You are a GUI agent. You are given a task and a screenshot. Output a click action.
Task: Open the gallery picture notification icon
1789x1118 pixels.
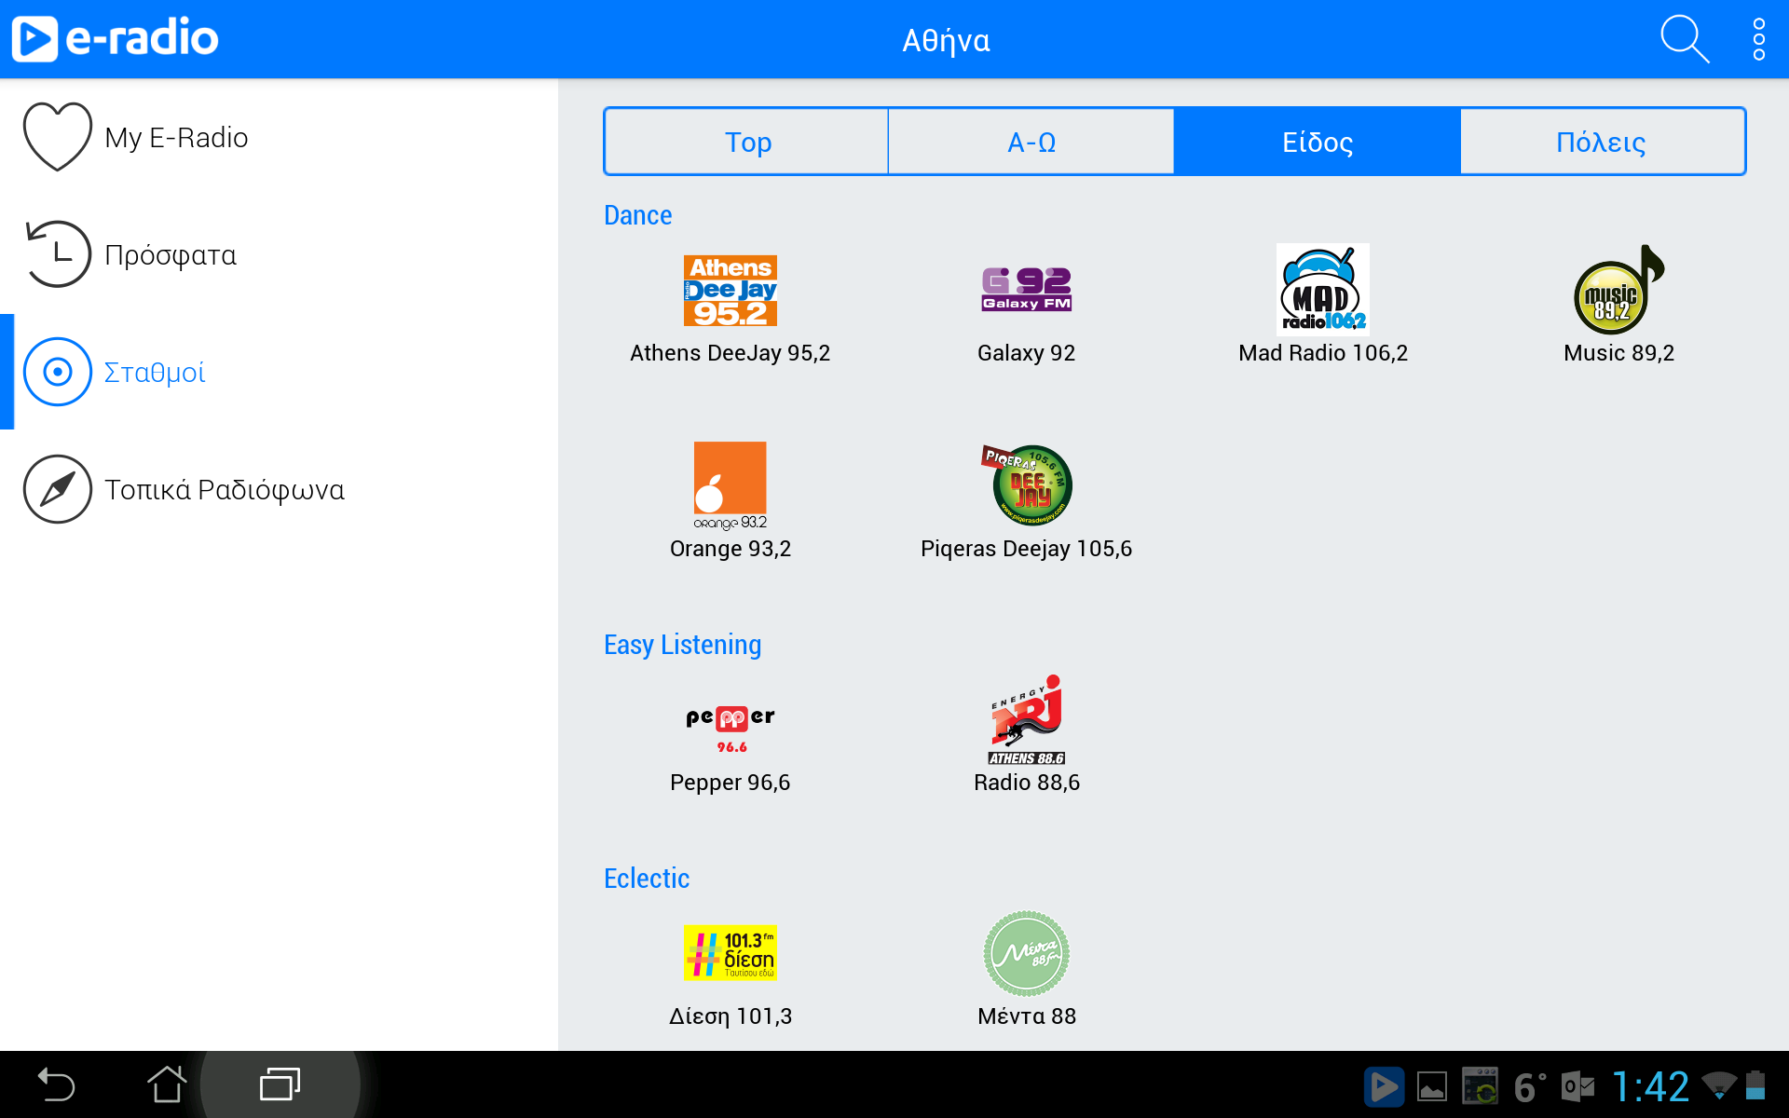coord(1432,1086)
